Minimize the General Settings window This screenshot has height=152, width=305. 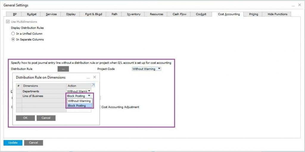pos(293,5)
